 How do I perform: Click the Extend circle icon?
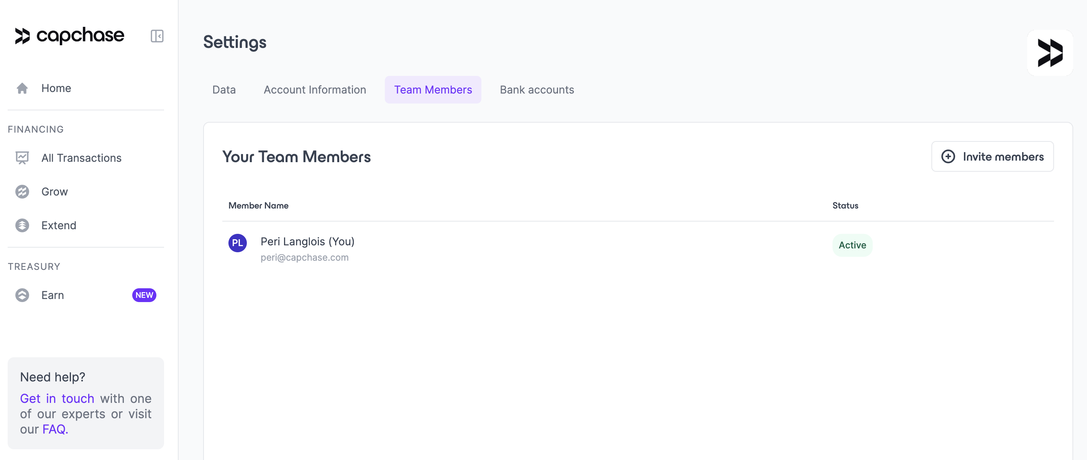pyautogui.click(x=22, y=225)
